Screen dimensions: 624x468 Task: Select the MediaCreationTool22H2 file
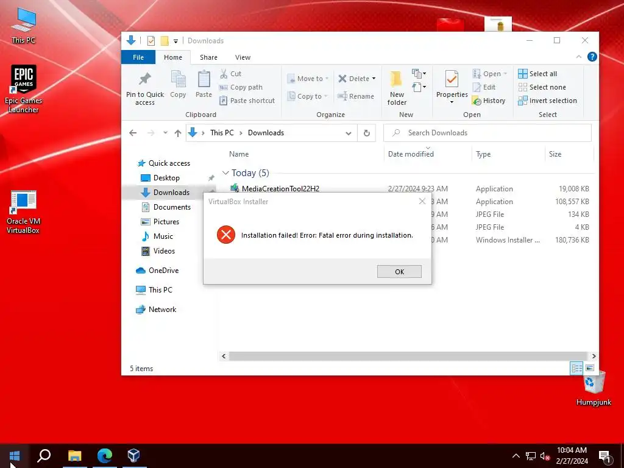pyautogui.click(x=280, y=189)
